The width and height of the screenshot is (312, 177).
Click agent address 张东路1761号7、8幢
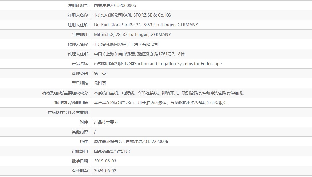139,54
